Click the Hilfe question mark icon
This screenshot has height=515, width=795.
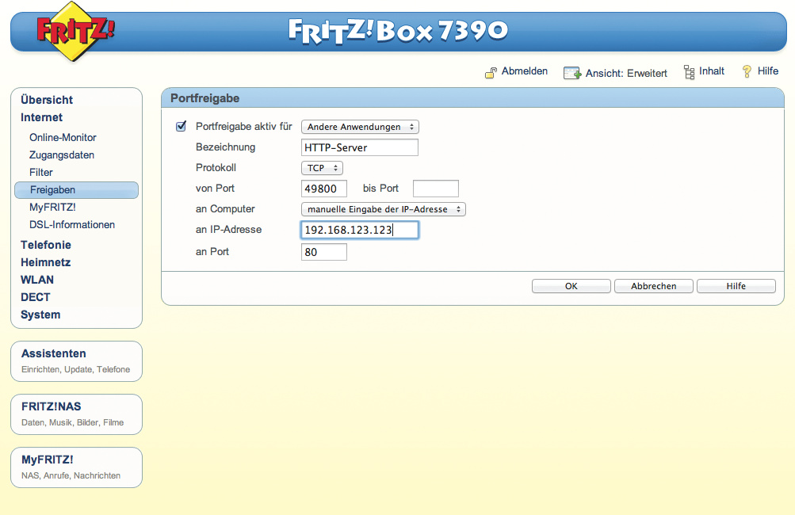click(x=747, y=71)
